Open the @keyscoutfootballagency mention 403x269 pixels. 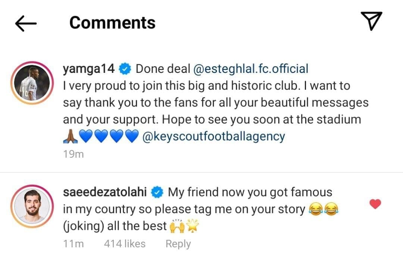click(x=213, y=136)
